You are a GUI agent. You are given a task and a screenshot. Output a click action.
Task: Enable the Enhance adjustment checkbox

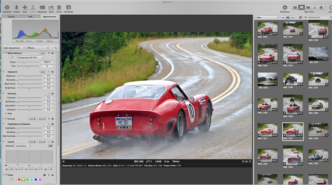(6, 93)
